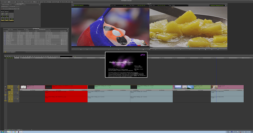Select Lift/Overwrite segment tool in Smart Tool

[x=6, y=88]
